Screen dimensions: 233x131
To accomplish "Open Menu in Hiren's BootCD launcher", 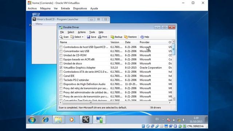I will tap(39, 24).
